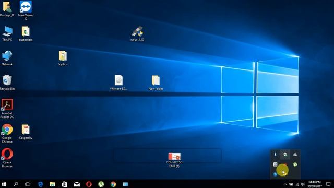Select the Opera Browser desktop shortcut
The width and height of the screenshot is (334, 188).
coord(7,158)
